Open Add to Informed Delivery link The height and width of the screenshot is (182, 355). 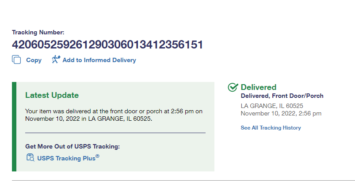(99, 60)
